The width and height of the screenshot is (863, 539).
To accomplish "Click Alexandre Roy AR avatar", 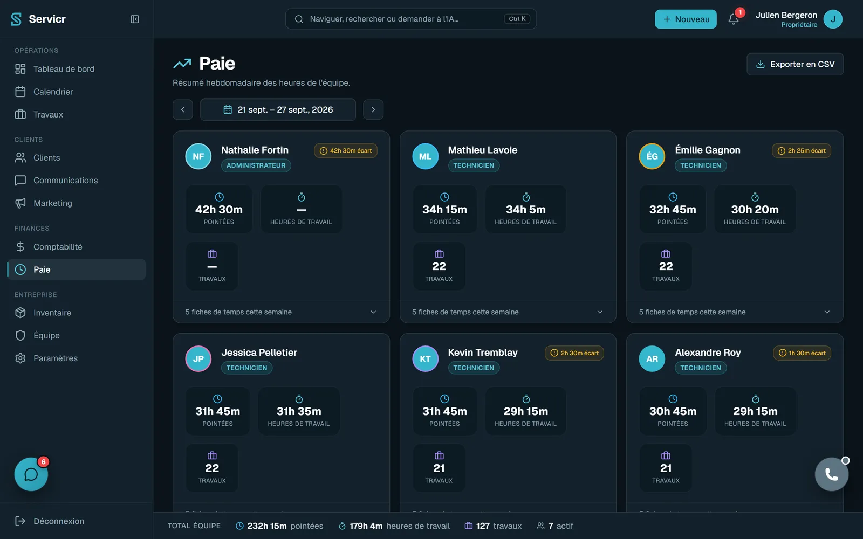I will click(x=652, y=358).
